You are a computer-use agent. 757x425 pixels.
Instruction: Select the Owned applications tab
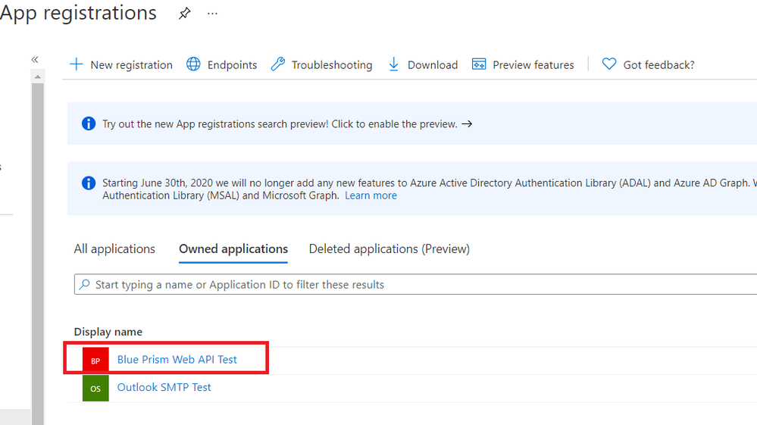pyautogui.click(x=233, y=248)
